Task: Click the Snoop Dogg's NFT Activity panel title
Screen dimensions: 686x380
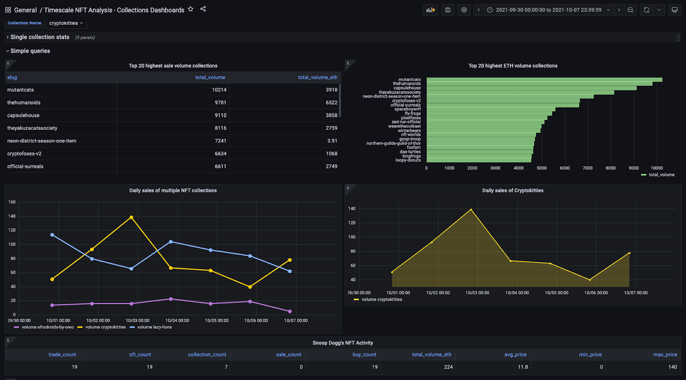Action: click(343, 343)
